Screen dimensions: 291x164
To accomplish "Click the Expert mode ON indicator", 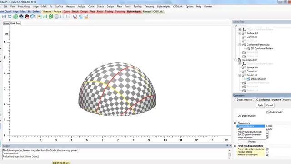I will click(x=61, y=163).
